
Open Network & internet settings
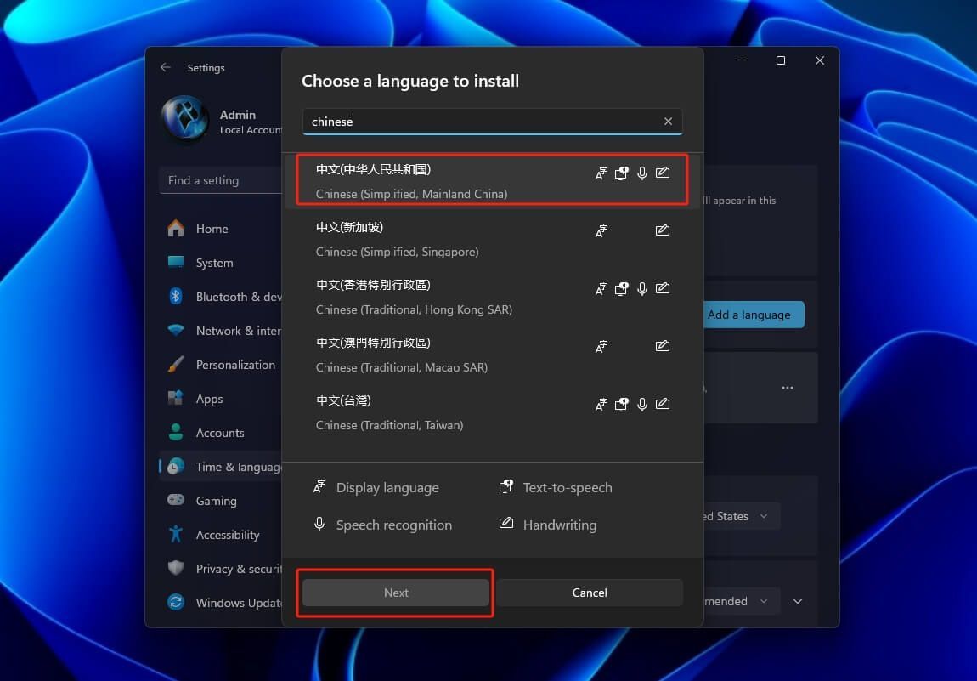coord(221,331)
